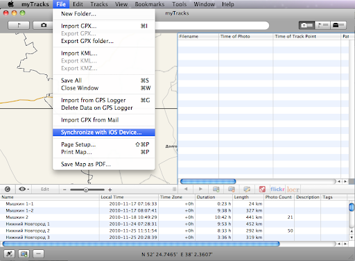Choose Print Map... menu item
This screenshot has width=355, height=261.
click(104, 152)
